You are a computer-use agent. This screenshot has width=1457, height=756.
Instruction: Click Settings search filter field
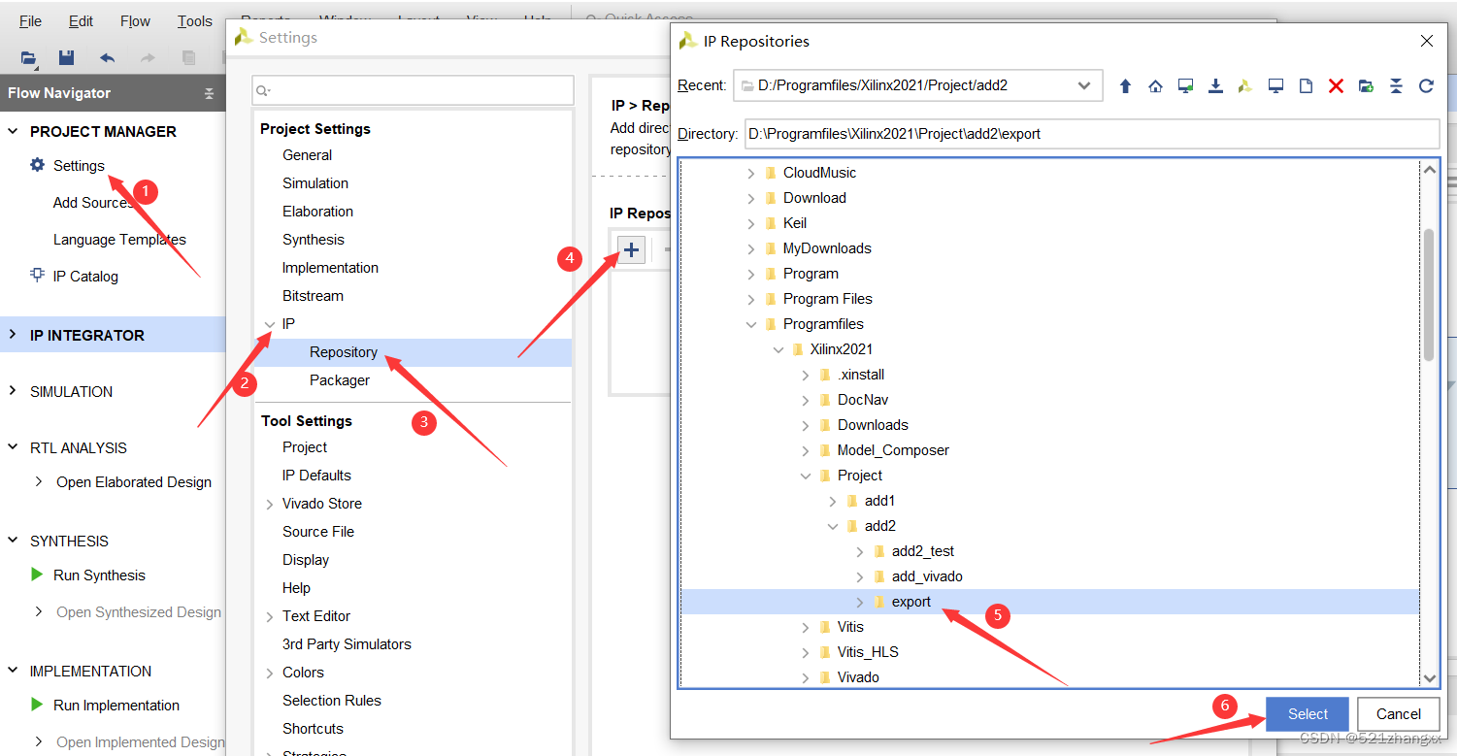pyautogui.click(x=413, y=90)
